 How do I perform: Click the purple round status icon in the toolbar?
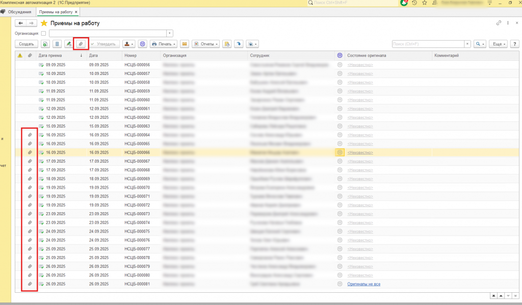tap(143, 44)
